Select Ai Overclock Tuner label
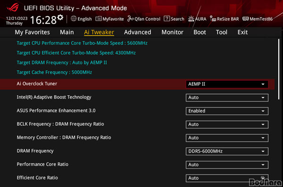Viewport: 283px width, 187px height. 37,84
